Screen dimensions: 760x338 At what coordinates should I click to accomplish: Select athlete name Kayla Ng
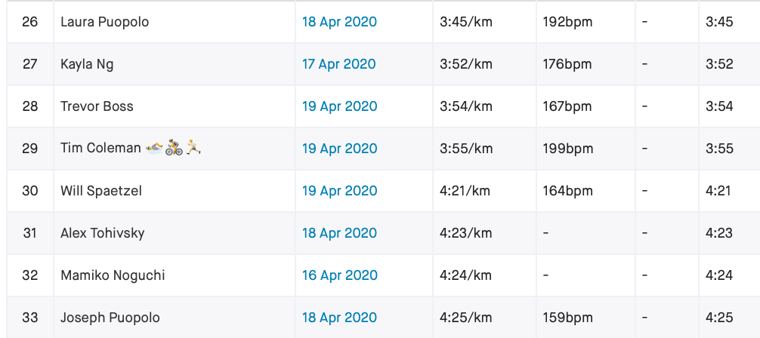[87, 64]
